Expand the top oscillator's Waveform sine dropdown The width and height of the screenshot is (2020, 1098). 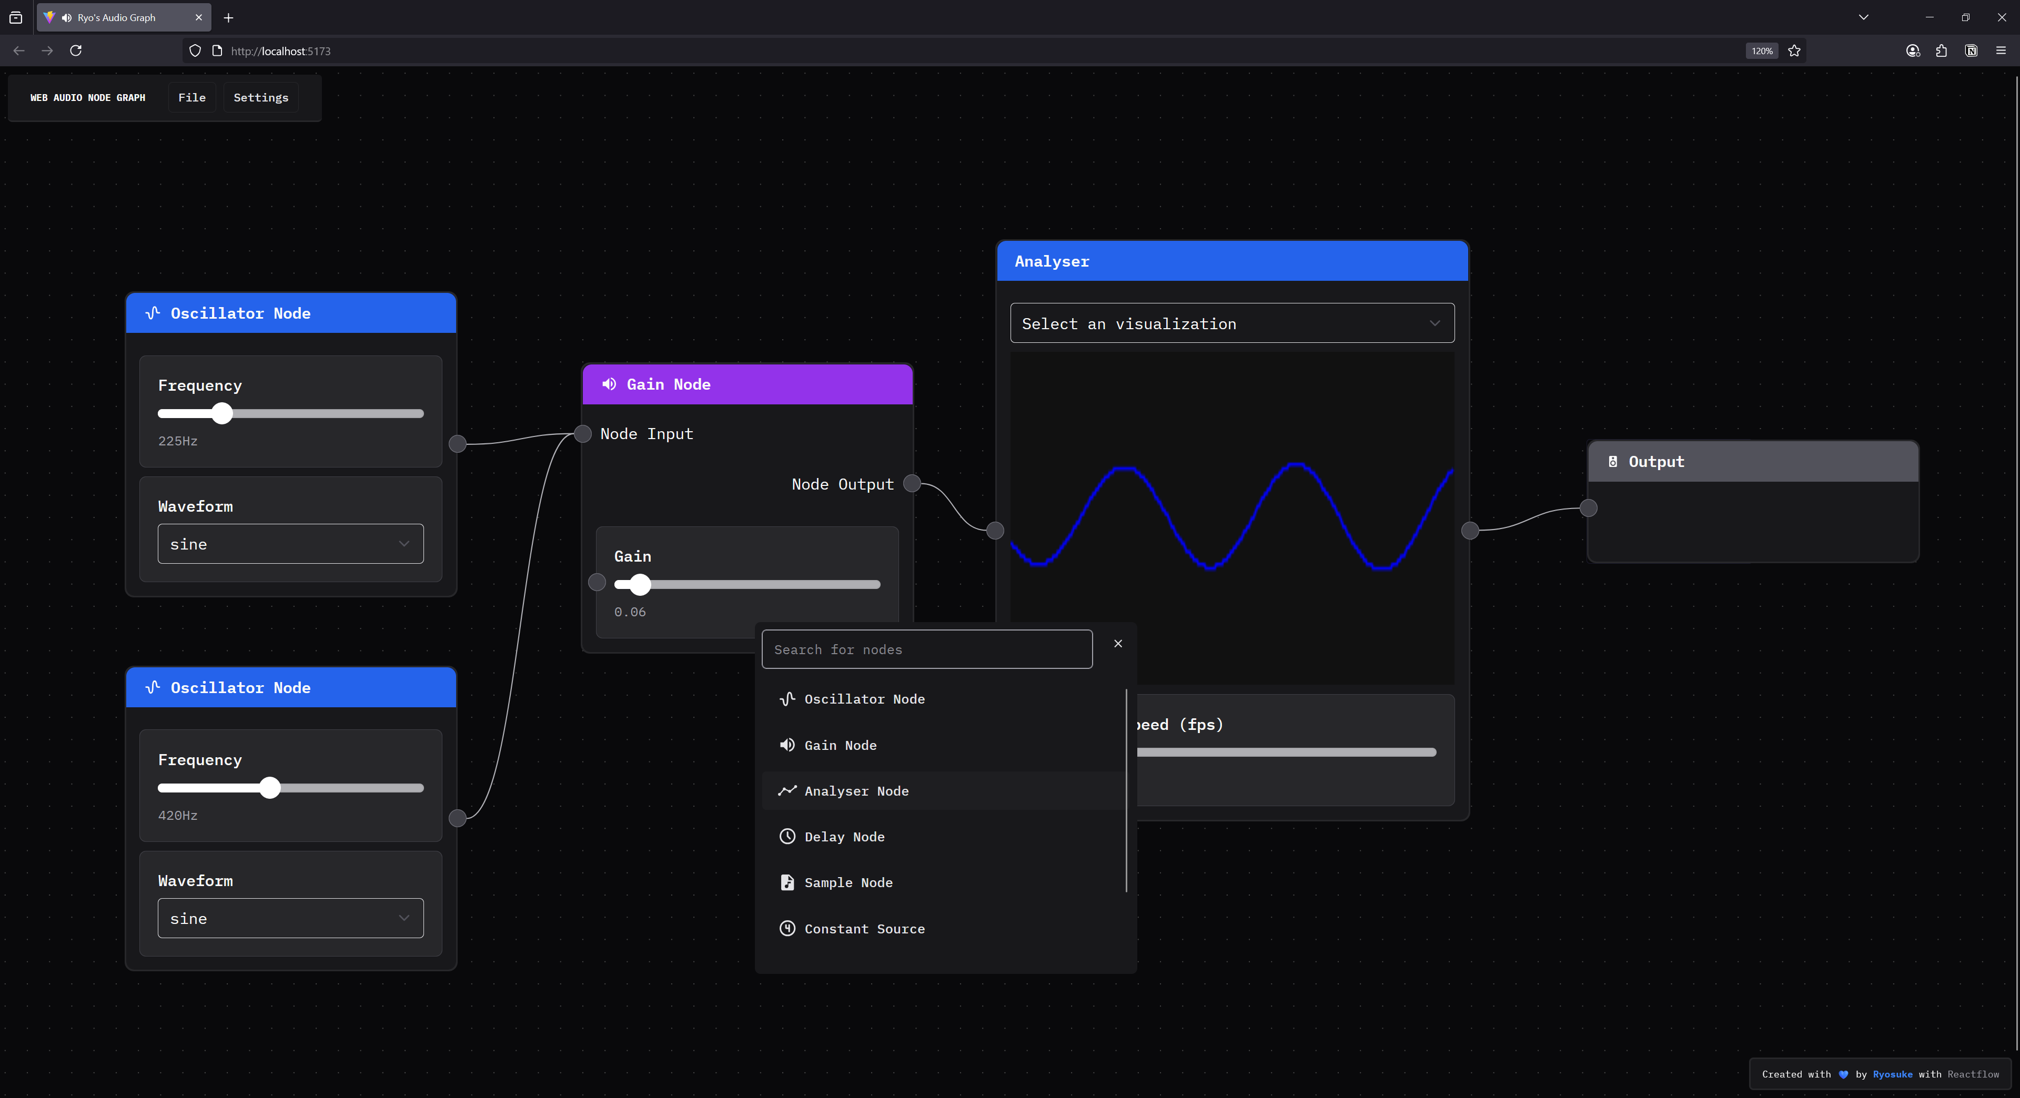click(x=291, y=544)
